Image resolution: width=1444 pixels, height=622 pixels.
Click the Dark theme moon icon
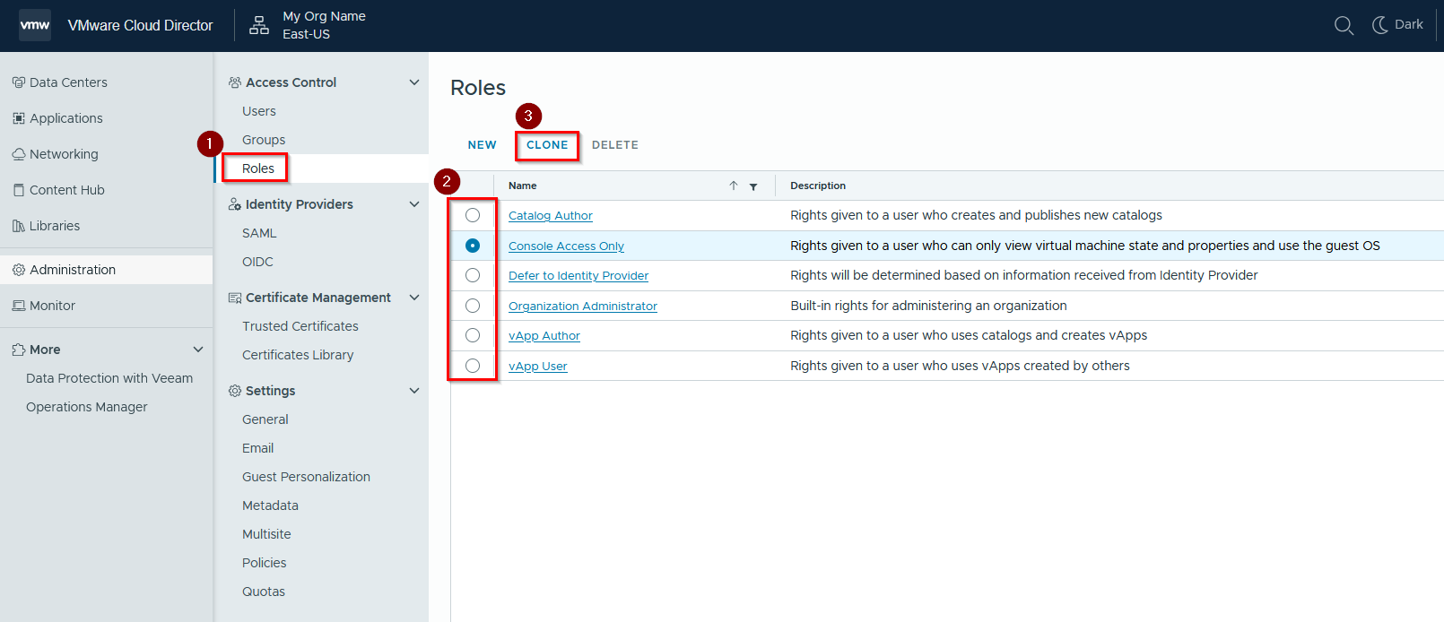click(x=1380, y=25)
